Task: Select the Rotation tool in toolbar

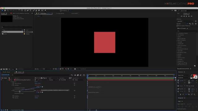Action: tap(19, 10)
